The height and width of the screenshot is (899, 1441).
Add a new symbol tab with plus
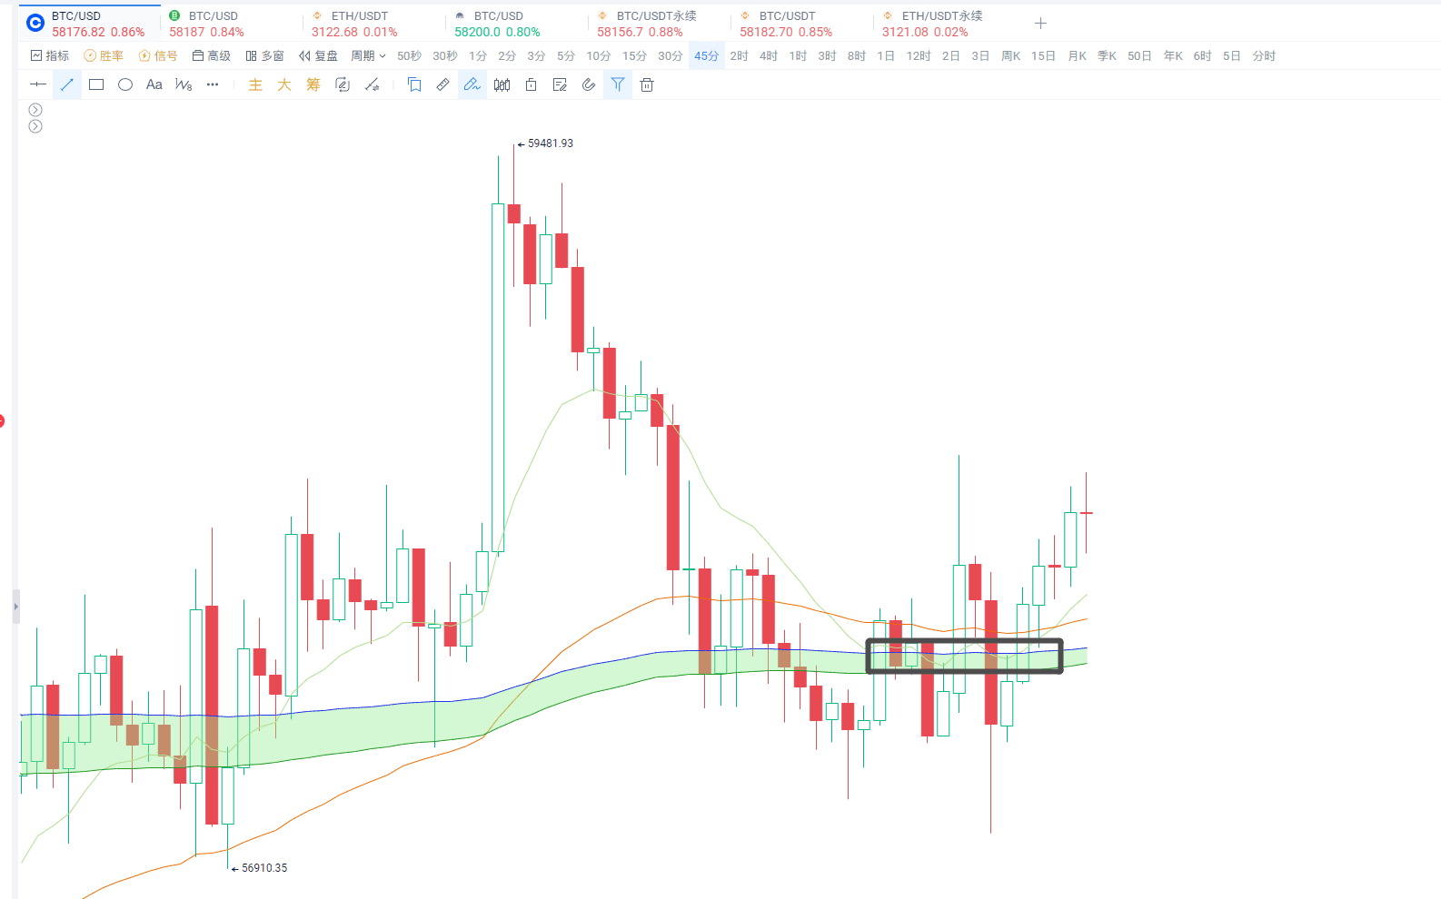(x=1041, y=24)
